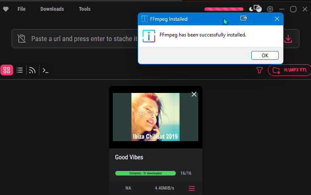Change H:\MP3 YT\ download folder
Screen dimensions: 311x195
tap(290, 70)
